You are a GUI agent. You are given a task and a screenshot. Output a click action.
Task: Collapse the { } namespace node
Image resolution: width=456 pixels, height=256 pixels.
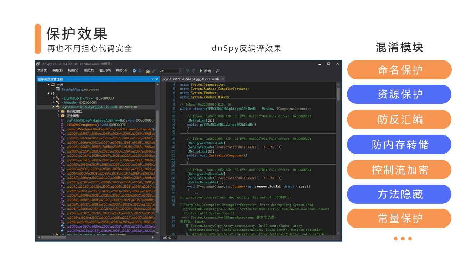coord(48,94)
